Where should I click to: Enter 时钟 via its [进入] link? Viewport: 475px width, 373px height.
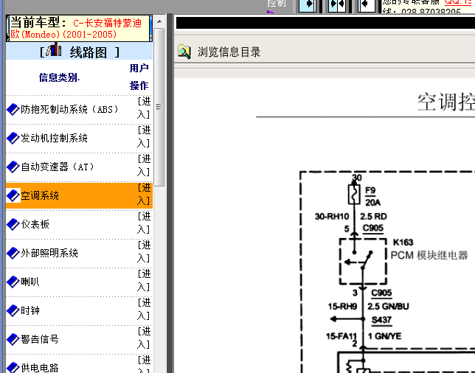144,309
